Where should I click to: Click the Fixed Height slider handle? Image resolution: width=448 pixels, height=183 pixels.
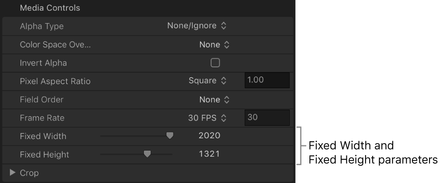click(x=147, y=154)
